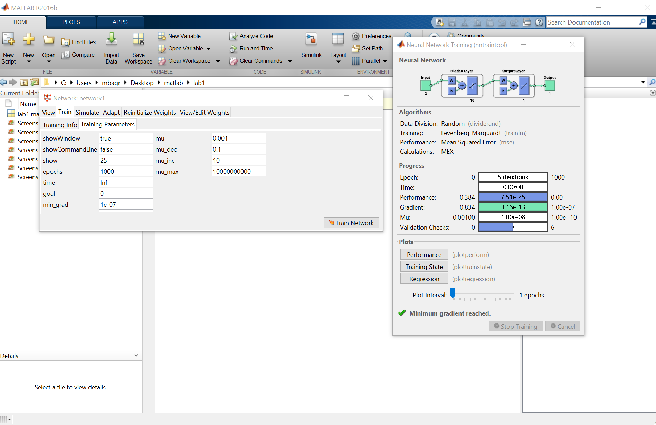Image resolution: width=656 pixels, height=425 pixels.
Task: Switch to the HOME ribbon tab
Action: pos(21,22)
